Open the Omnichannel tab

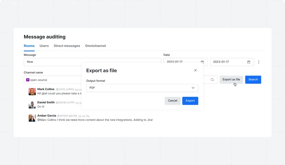coord(95,46)
